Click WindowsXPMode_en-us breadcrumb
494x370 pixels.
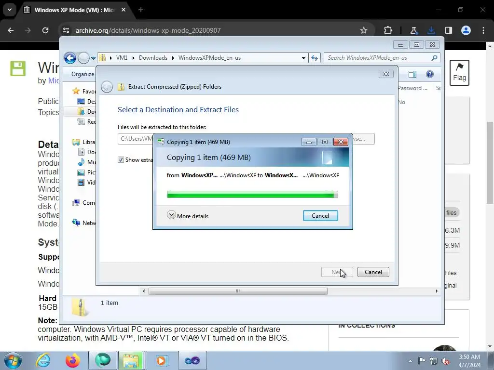coord(209,58)
